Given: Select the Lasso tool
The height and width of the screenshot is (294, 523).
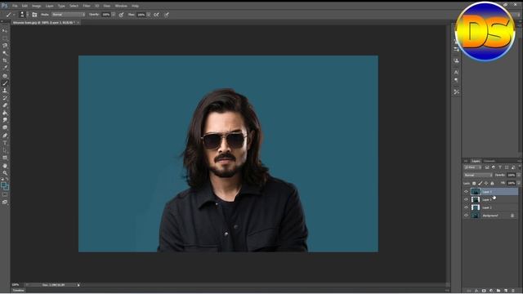Looking at the screenshot, I should coord(5,46).
